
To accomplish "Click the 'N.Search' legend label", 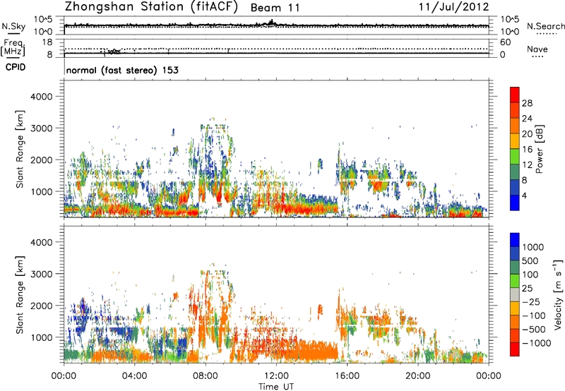I will [x=545, y=26].
